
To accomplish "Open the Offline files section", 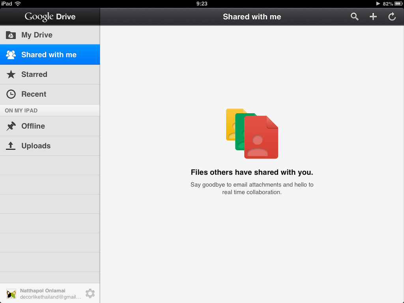I will click(50, 126).
